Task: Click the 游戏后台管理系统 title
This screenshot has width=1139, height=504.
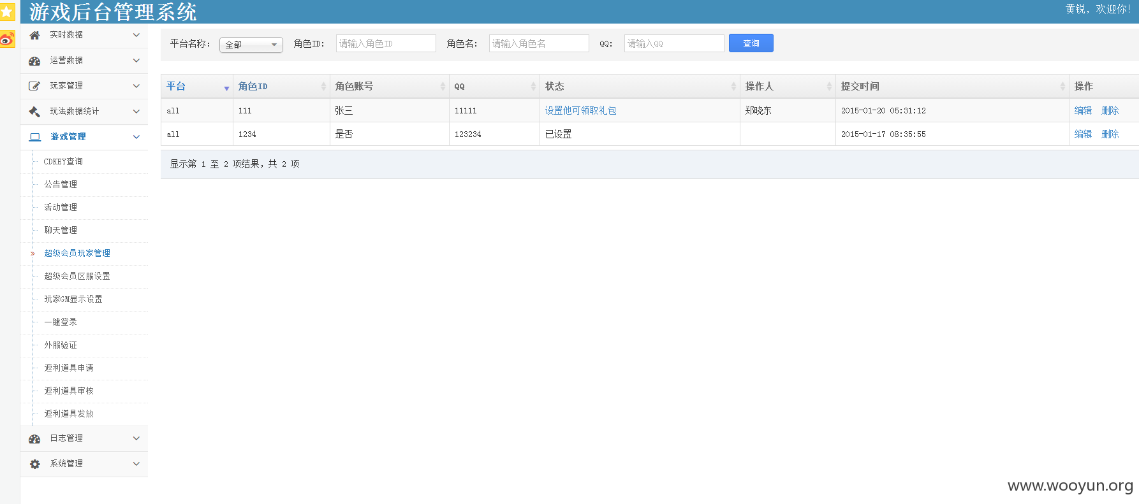Action: click(x=113, y=12)
